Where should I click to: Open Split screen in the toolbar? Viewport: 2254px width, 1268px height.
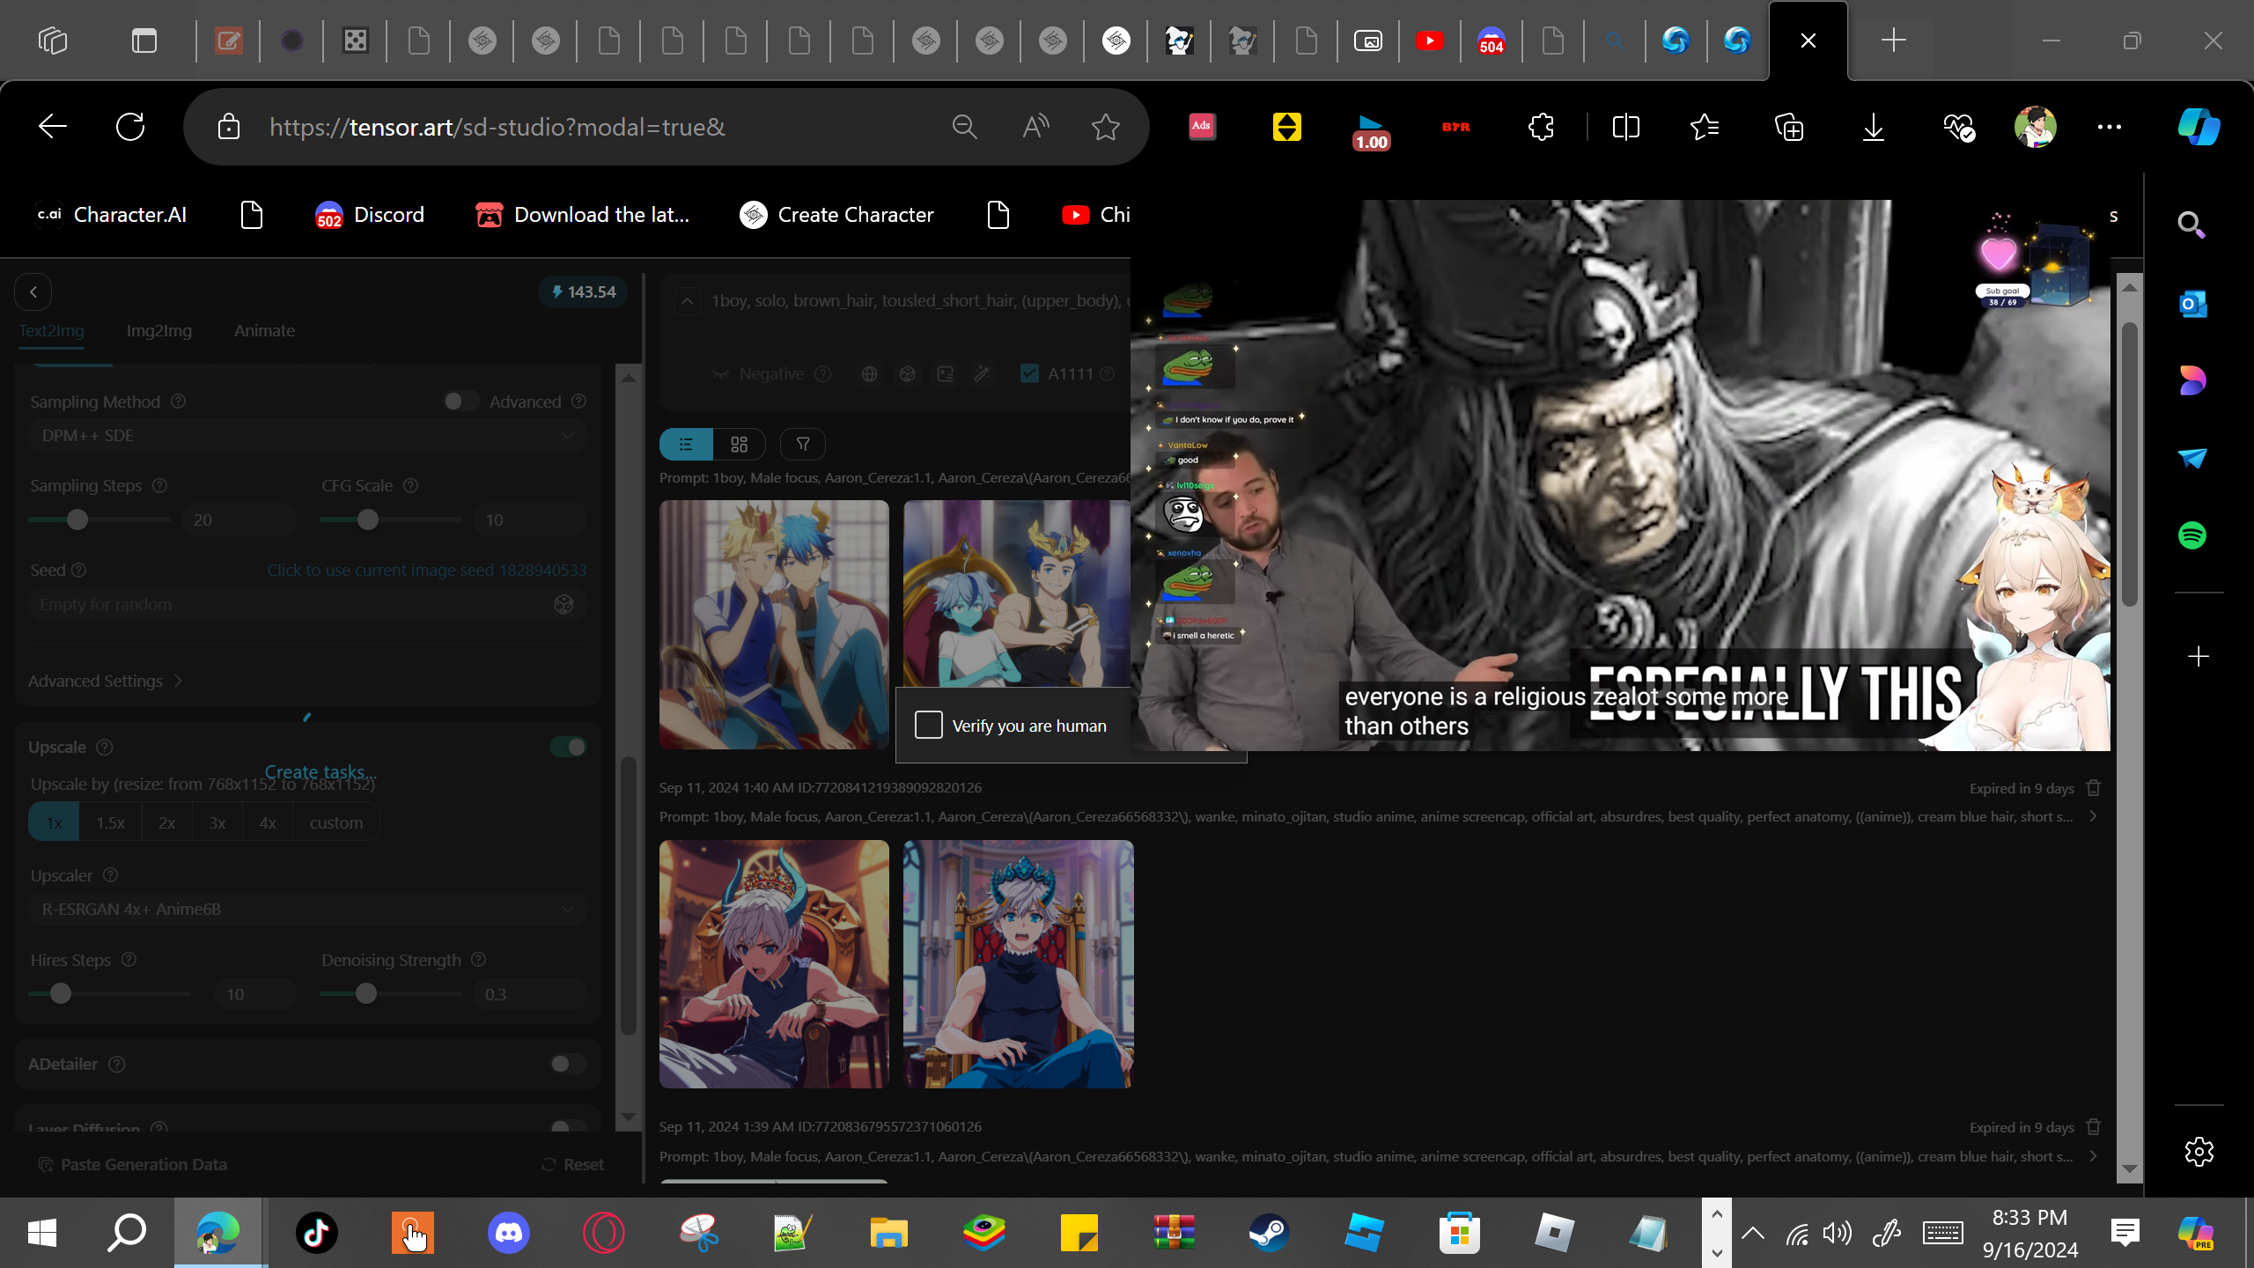click(x=1625, y=127)
